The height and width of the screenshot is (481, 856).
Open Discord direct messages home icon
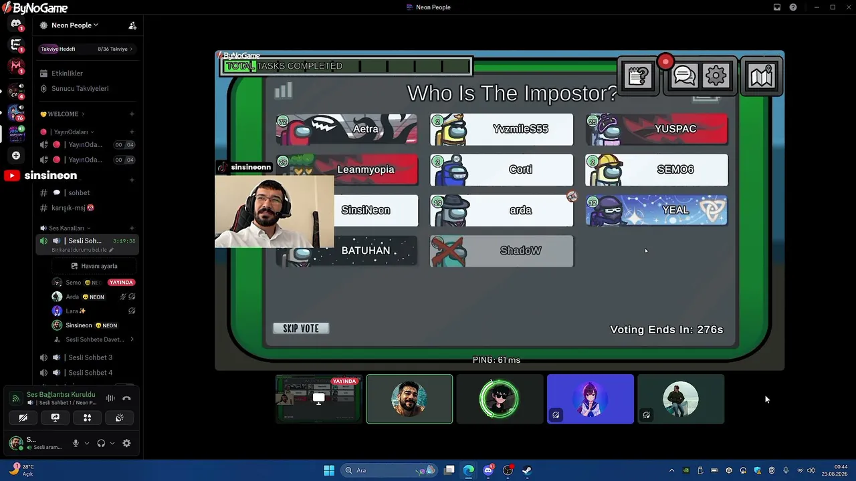click(16, 25)
